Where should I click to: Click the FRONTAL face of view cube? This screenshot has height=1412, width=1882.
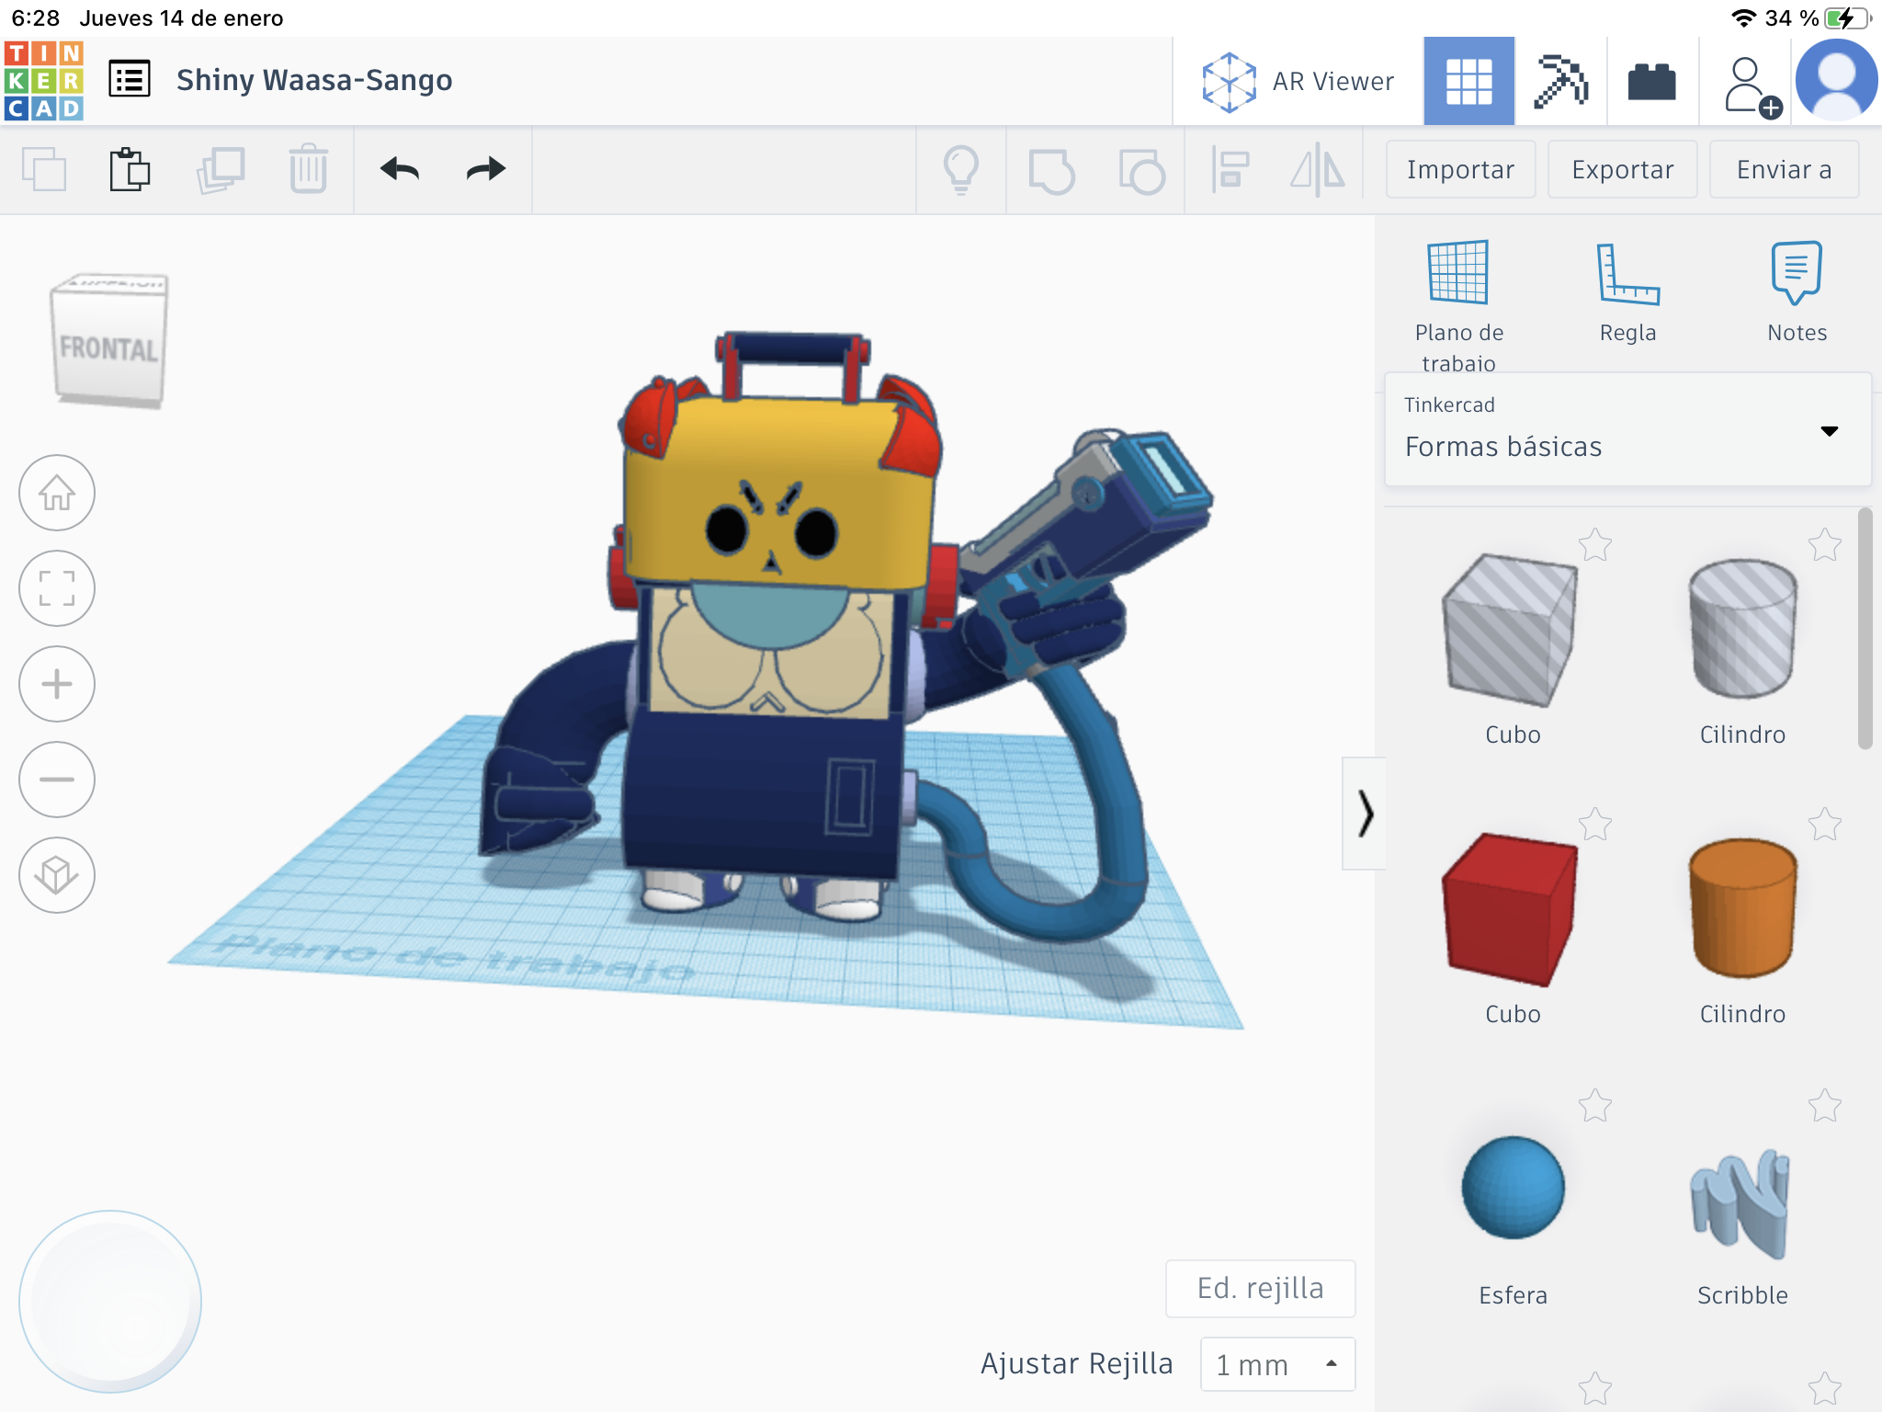click(108, 349)
